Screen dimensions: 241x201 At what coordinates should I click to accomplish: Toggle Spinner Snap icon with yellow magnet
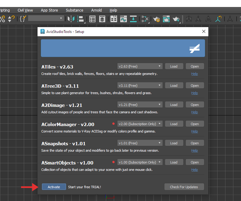[11, 19]
